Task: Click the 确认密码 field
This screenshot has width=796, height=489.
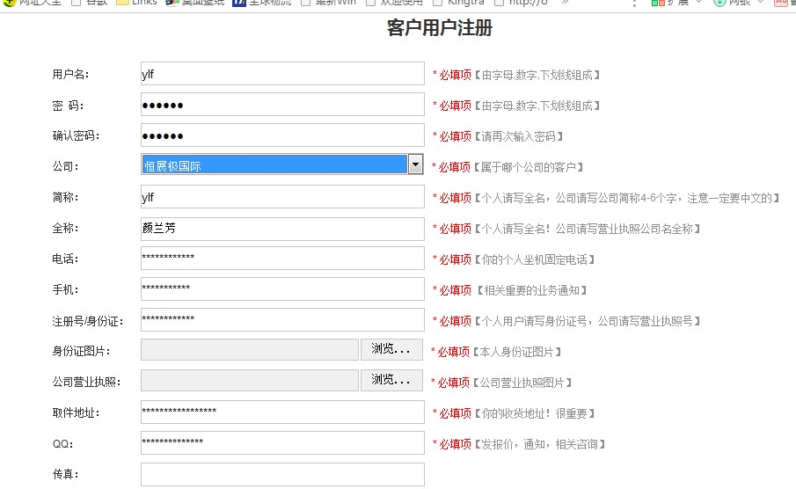Action: tap(282, 135)
